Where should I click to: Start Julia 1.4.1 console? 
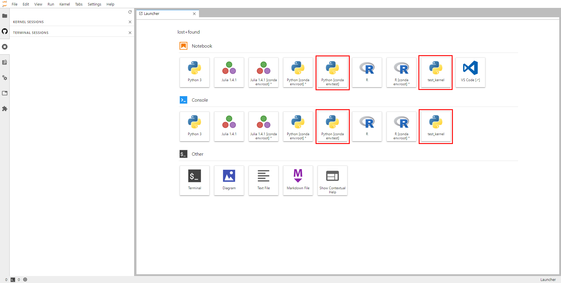(229, 126)
